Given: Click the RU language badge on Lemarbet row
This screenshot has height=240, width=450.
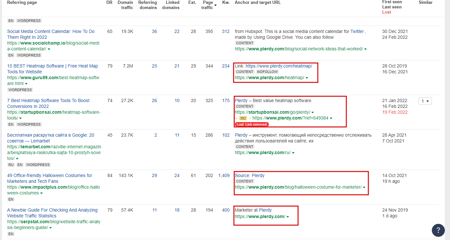Looking at the screenshot, I should point(11,165).
